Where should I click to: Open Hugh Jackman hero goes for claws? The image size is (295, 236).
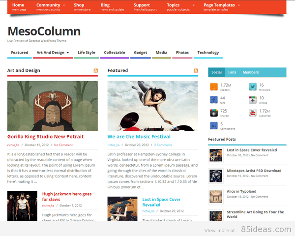point(67,197)
